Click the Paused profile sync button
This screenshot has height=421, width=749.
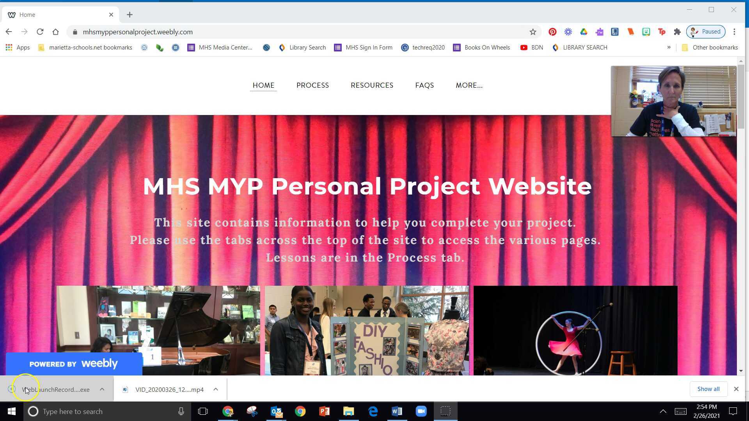coord(706,32)
